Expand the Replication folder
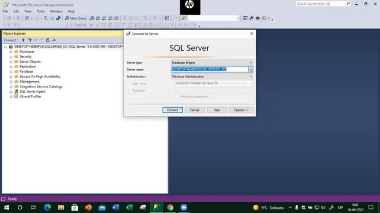The width and height of the screenshot is (380, 213). tap(11, 67)
